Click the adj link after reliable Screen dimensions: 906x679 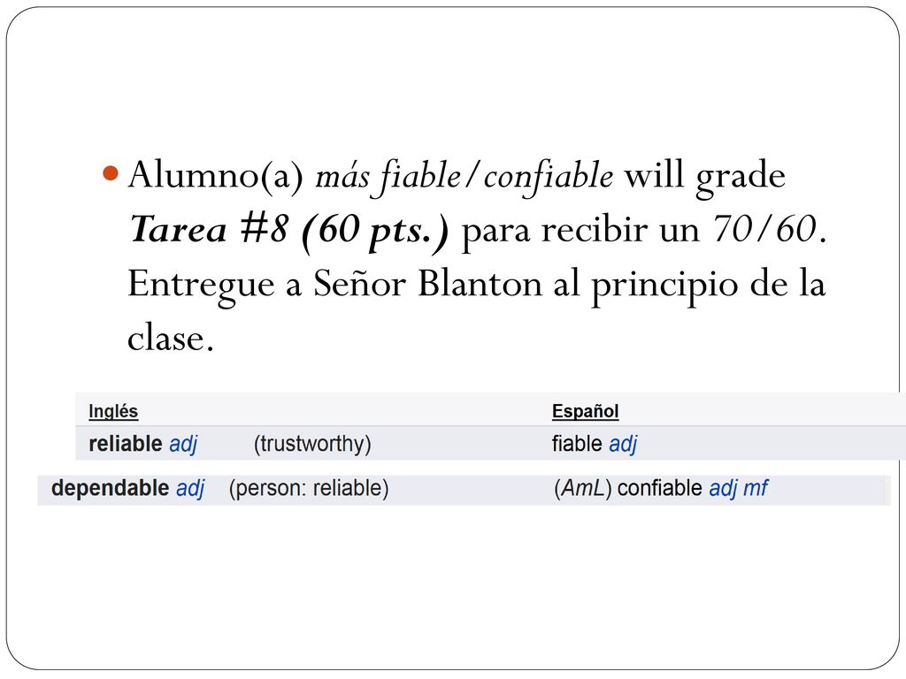pyautogui.click(x=183, y=444)
